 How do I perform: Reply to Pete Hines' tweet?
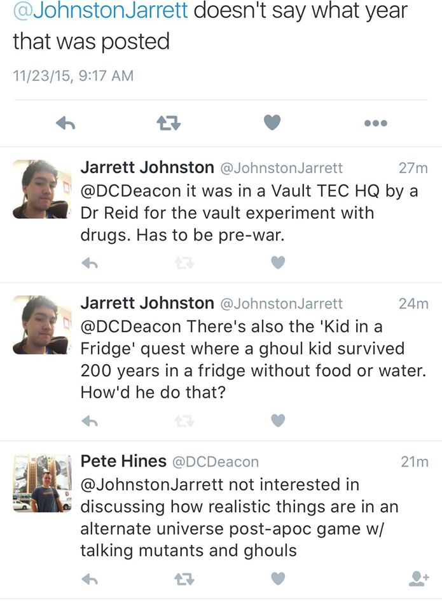coord(91,578)
